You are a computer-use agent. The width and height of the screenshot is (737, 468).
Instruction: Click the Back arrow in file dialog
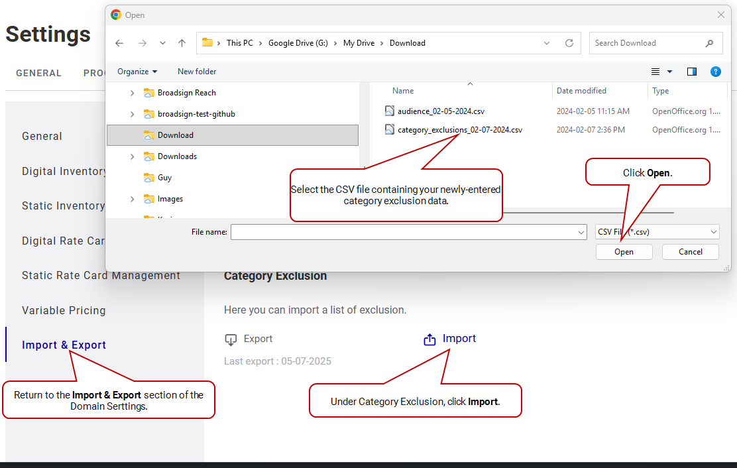pyautogui.click(x=119, y=43)
